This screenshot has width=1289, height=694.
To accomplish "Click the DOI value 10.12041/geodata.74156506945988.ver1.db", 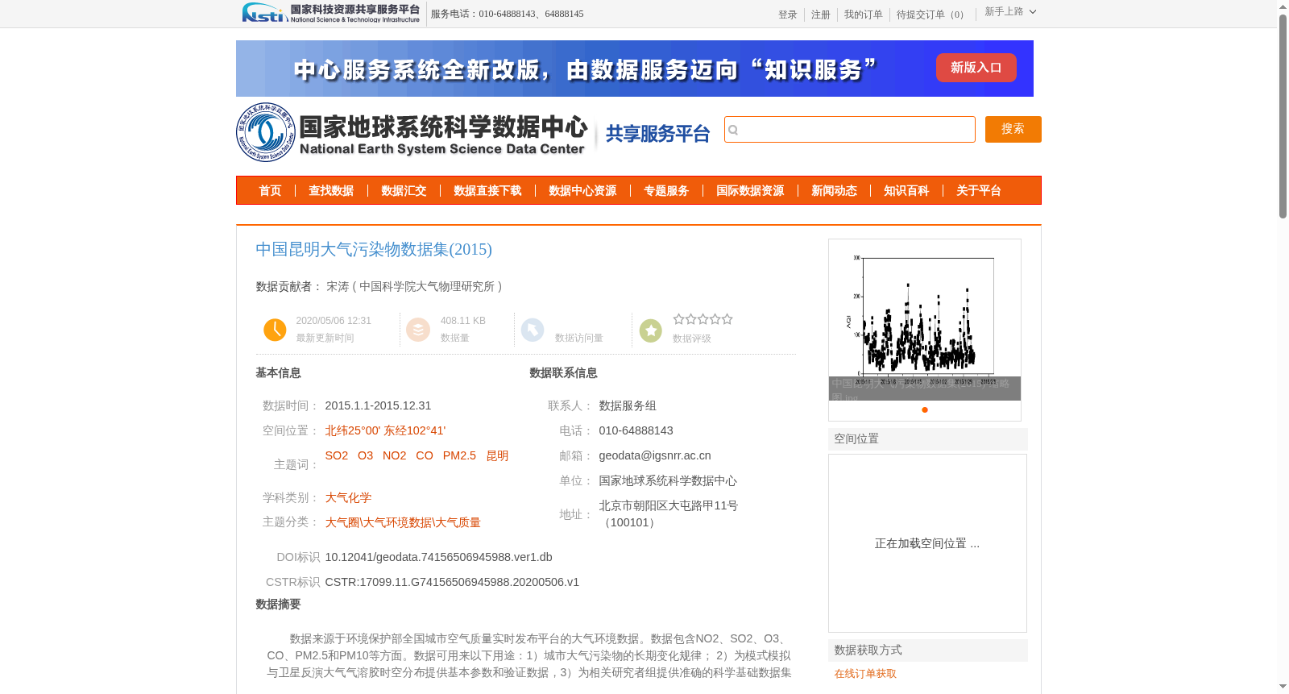I will pyautogui.click(x=438, y=557).
